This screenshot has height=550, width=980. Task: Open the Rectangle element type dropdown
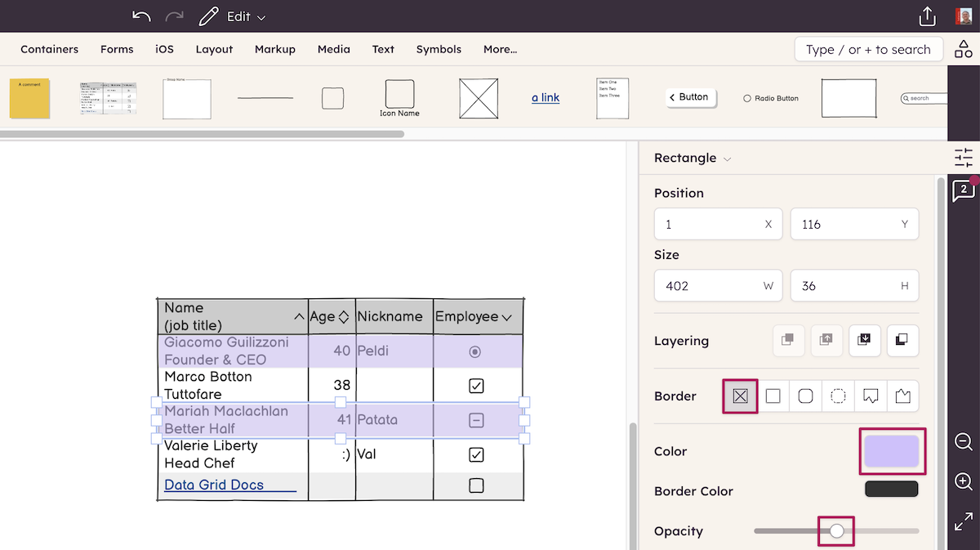[x=692, y=158]
